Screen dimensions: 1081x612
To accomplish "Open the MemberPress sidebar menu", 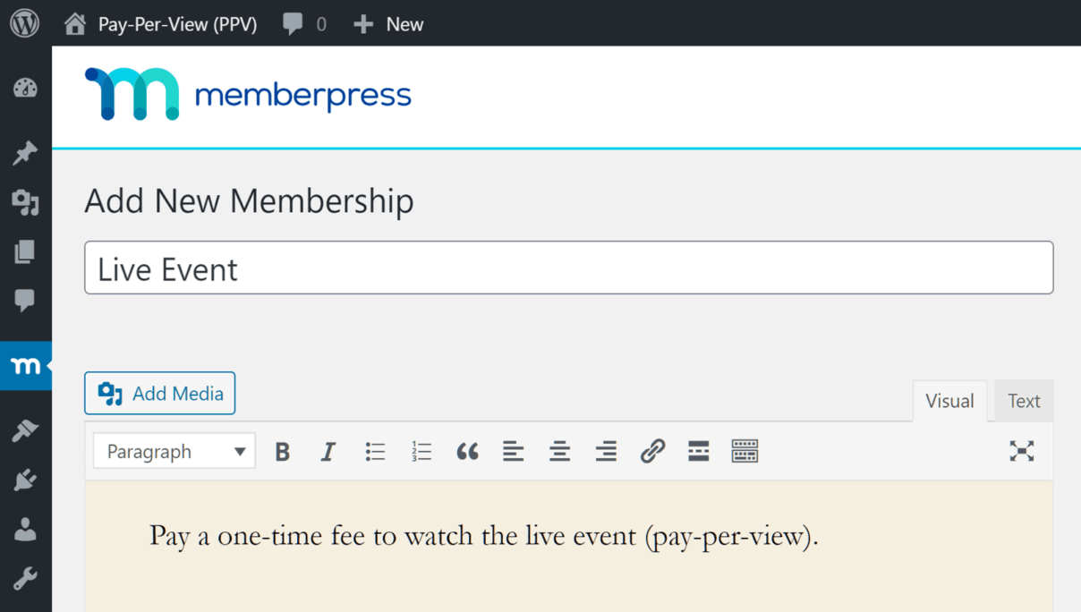I will 25,366.
